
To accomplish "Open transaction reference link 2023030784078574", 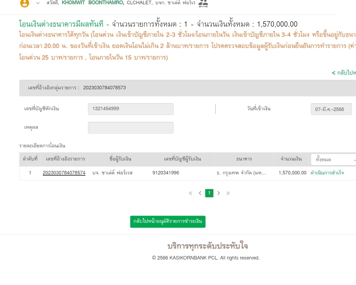I will coord(64,173).
